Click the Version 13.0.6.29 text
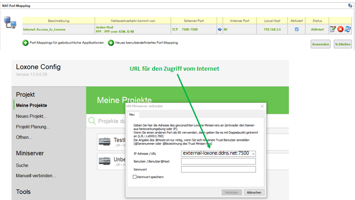 pos(32,74)
